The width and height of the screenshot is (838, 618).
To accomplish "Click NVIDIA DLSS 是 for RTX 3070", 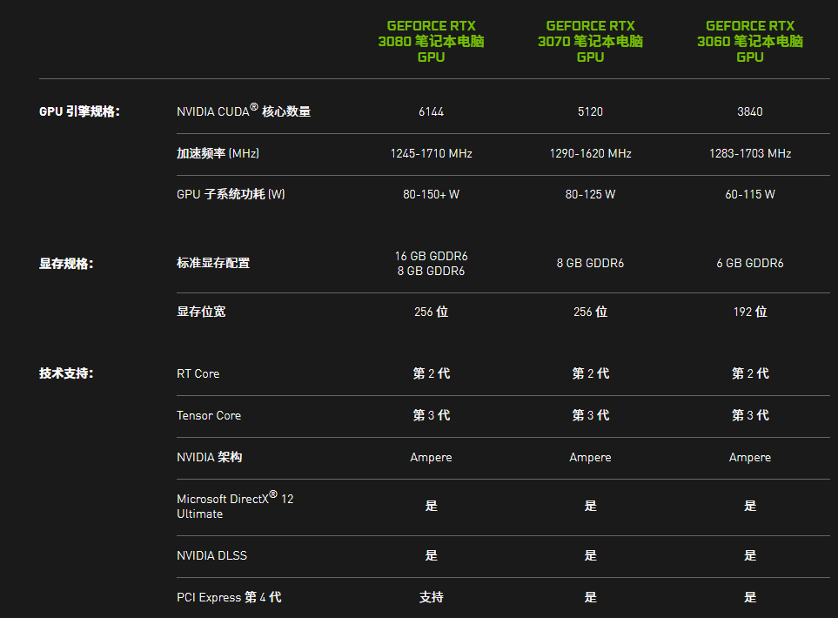I will click(590, 555).
